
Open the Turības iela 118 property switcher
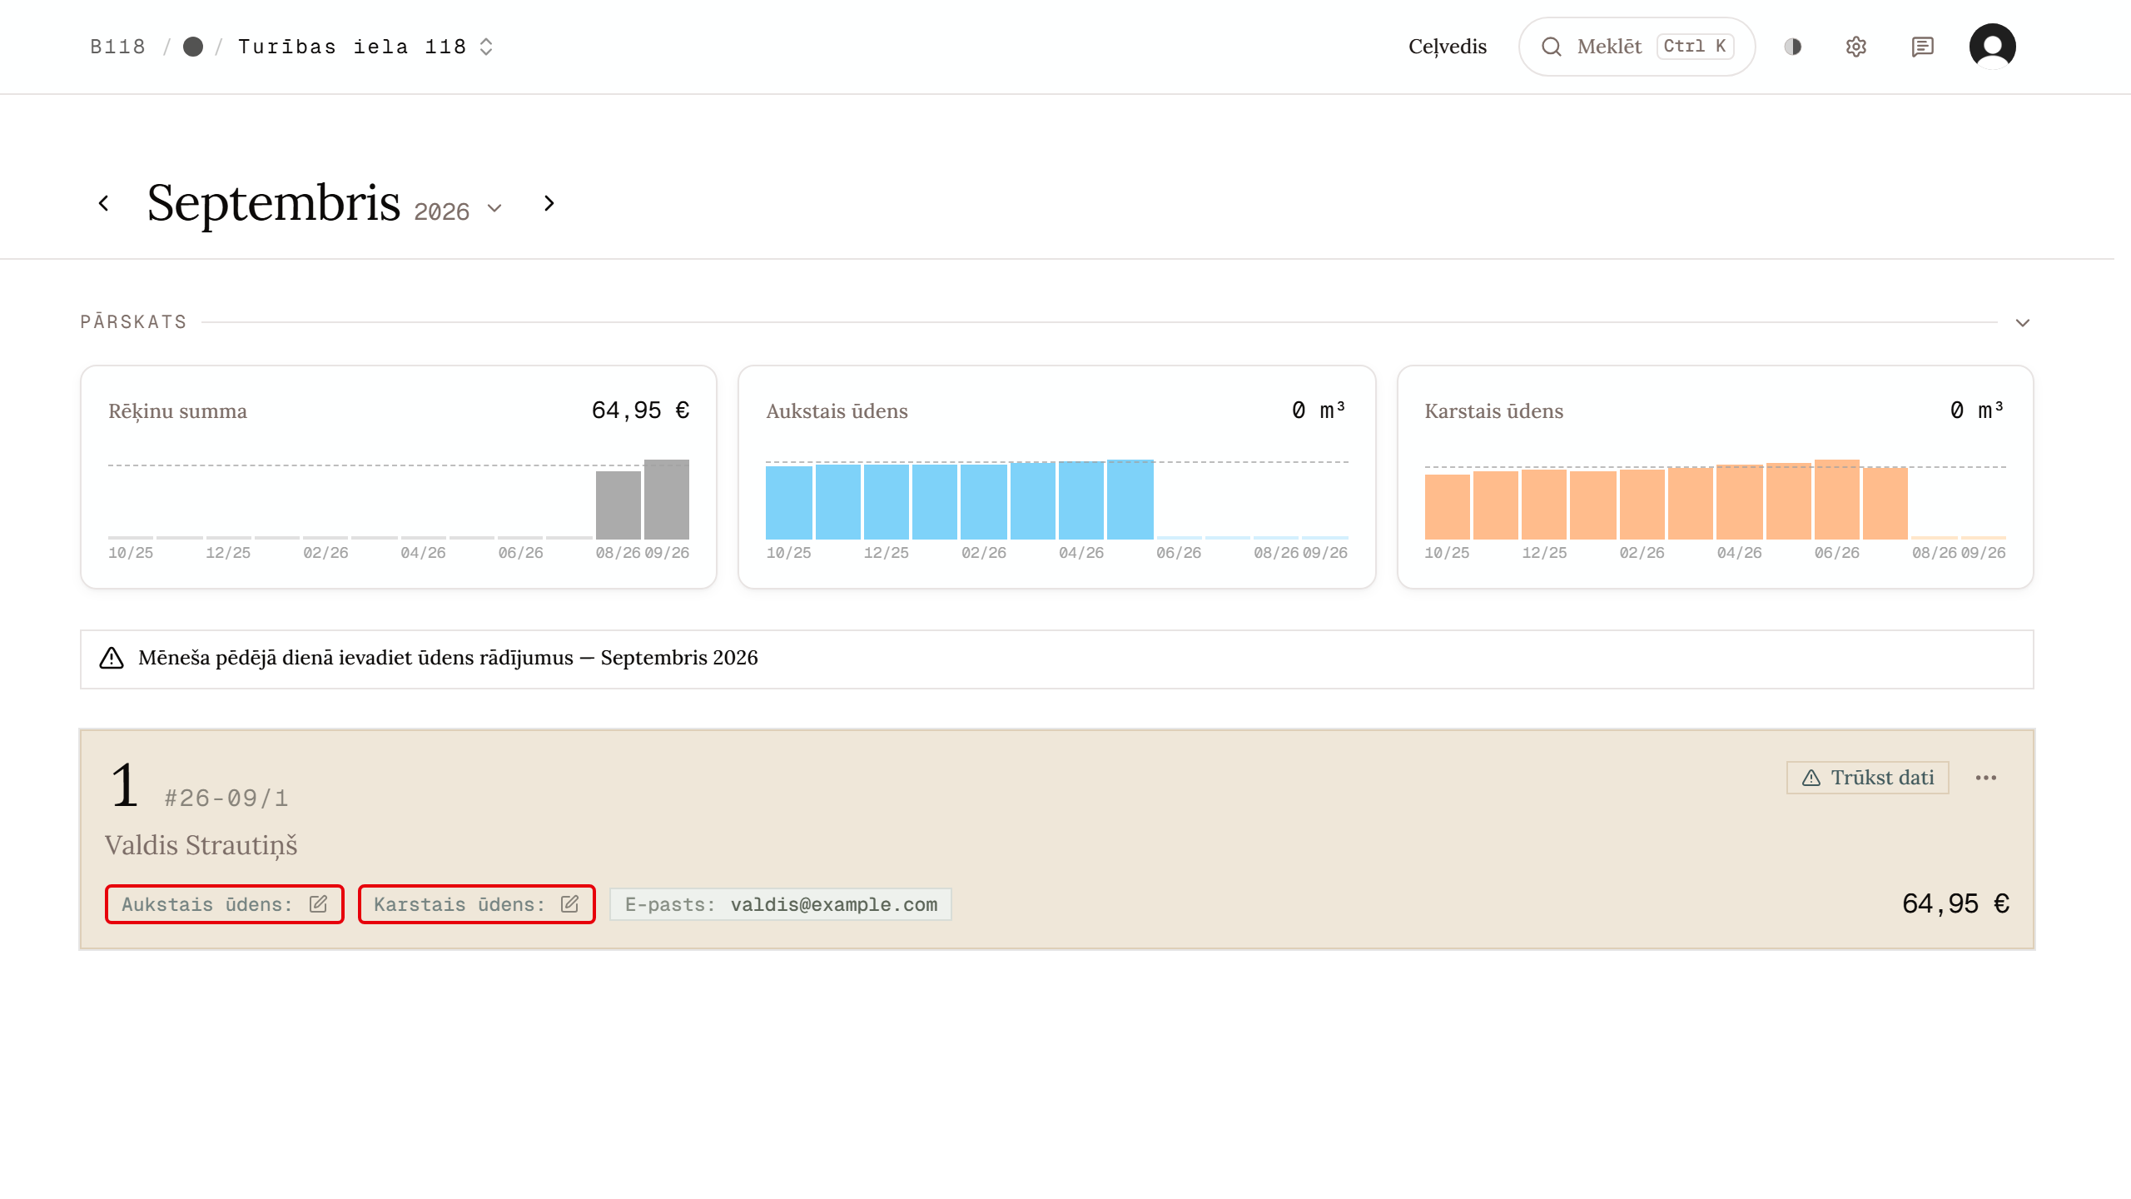pos(365,47)
